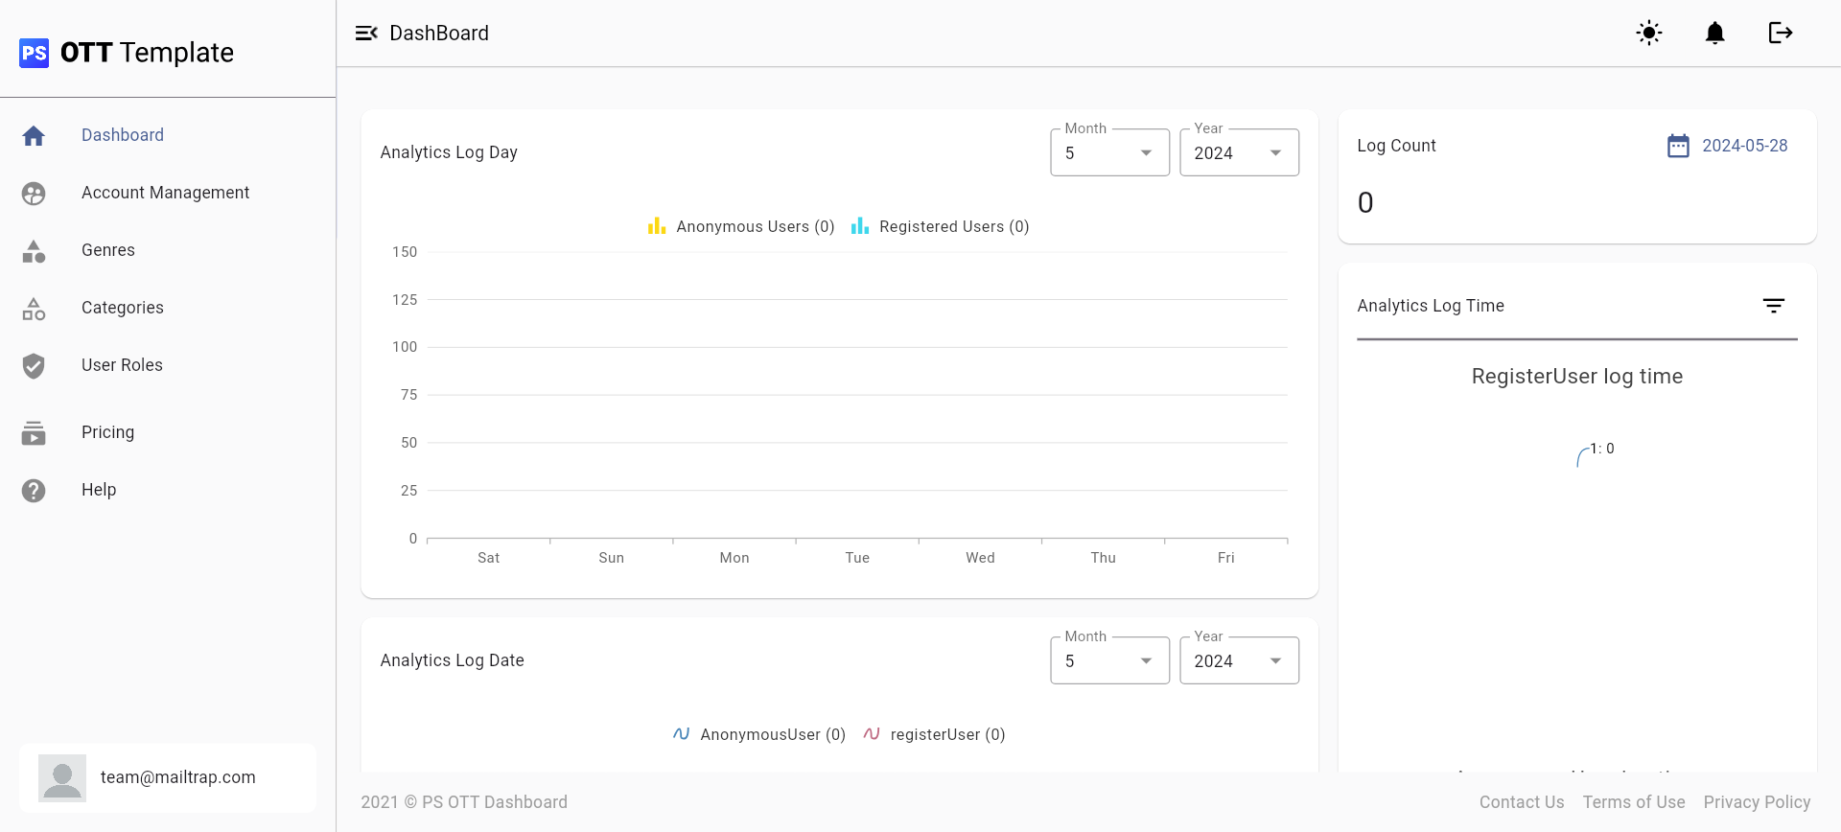
Task: Go to Account Management menu item
Action: click(165, 193)
